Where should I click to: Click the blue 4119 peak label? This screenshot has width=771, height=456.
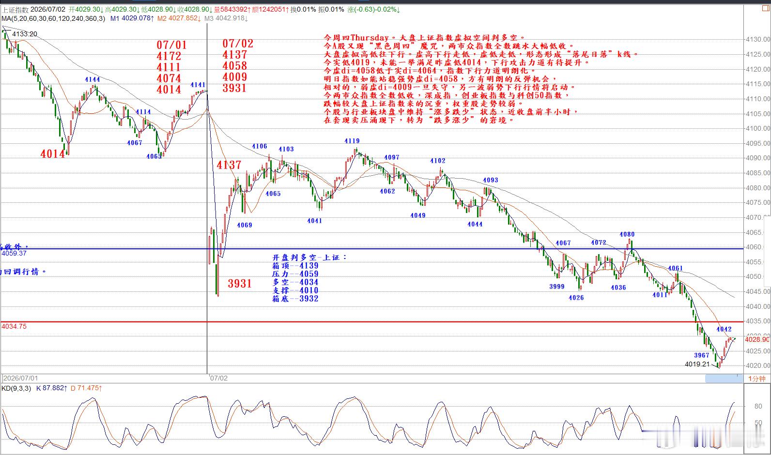[x=352, y=141]
